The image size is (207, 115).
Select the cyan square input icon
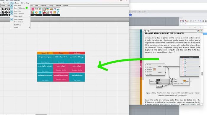(40, 12)
